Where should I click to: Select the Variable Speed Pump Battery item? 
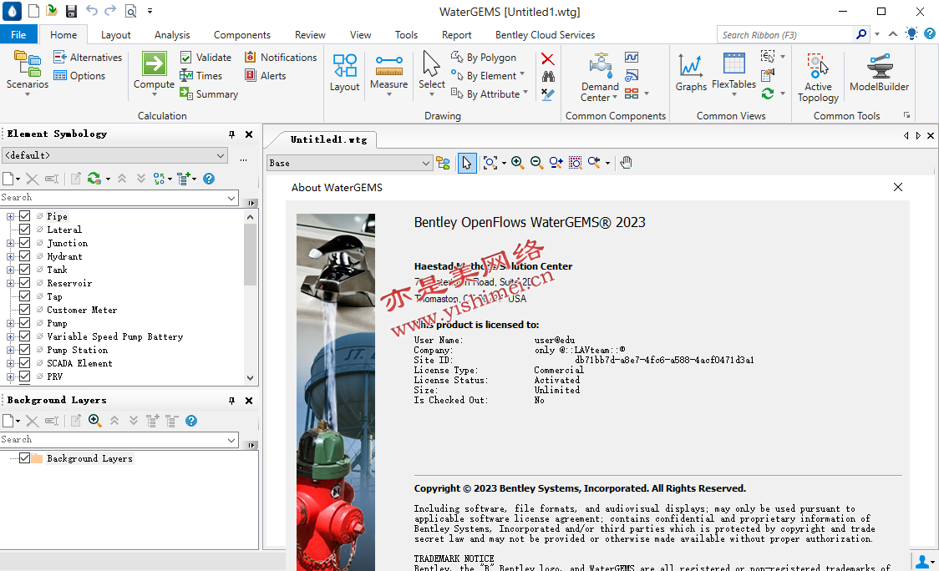point(115,336)
